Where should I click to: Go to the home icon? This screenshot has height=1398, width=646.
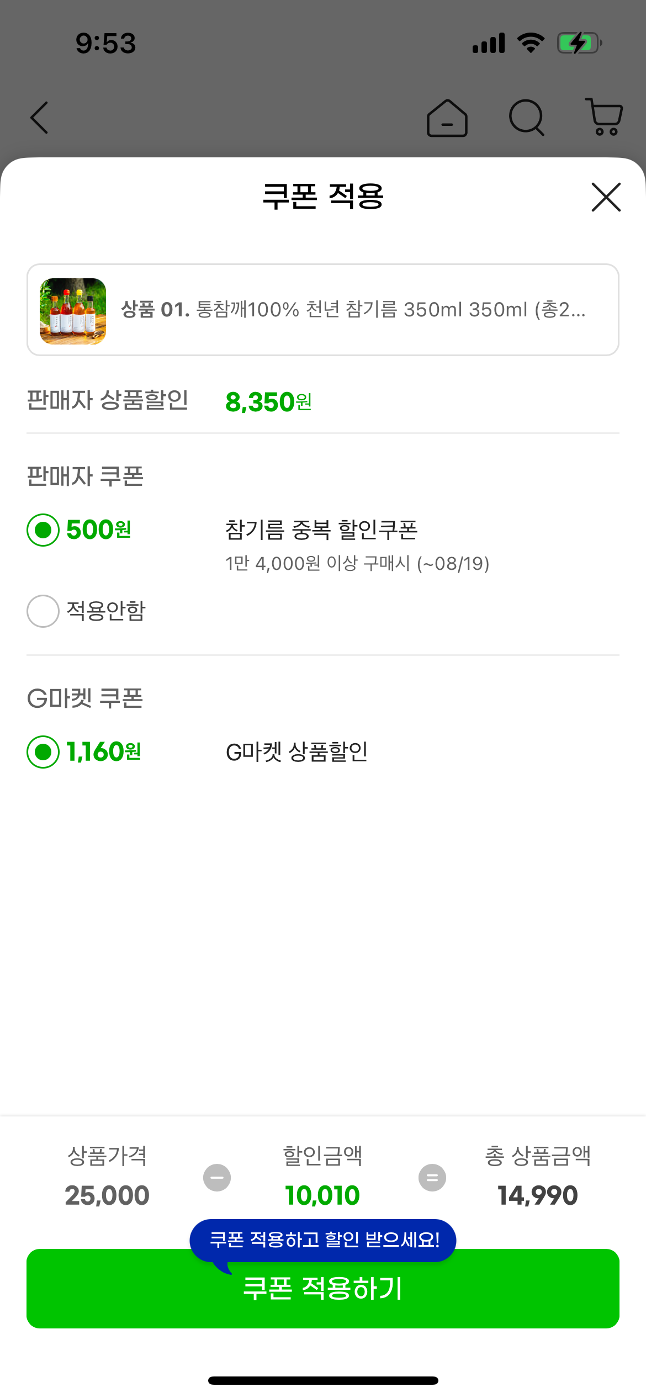click(x=447, y=118)
